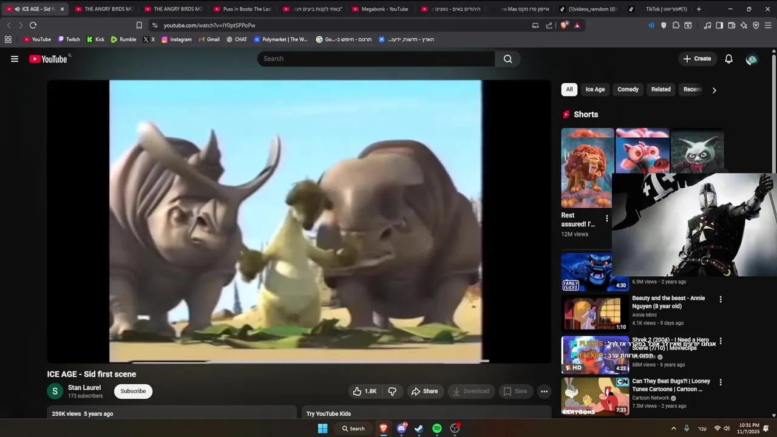Open Brave VPN shield icon

pos(756,25)
